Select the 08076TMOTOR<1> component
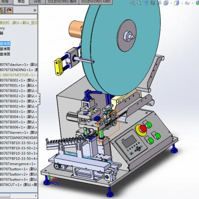 pos(18,75)
